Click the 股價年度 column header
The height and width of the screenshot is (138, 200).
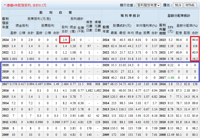pos(106,29)
